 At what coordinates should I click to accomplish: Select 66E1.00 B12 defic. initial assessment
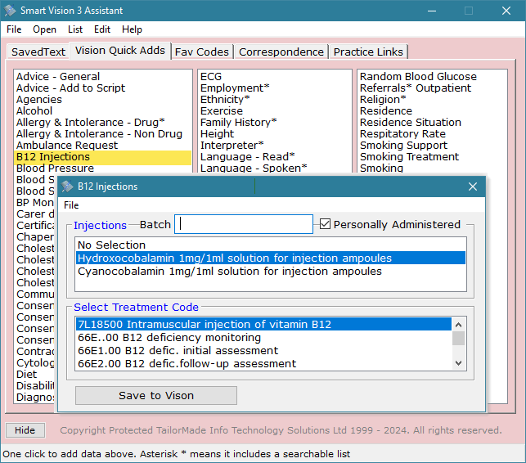[263, 351]
